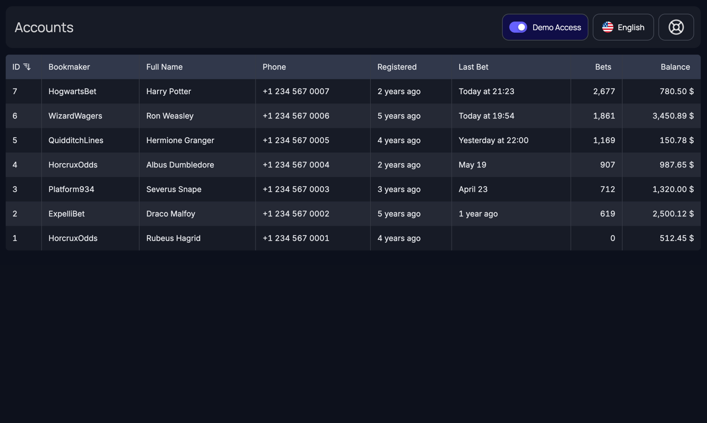Click phone +1 234 567 0004
This screenshot has height=423, width=707.
(296, 165)
